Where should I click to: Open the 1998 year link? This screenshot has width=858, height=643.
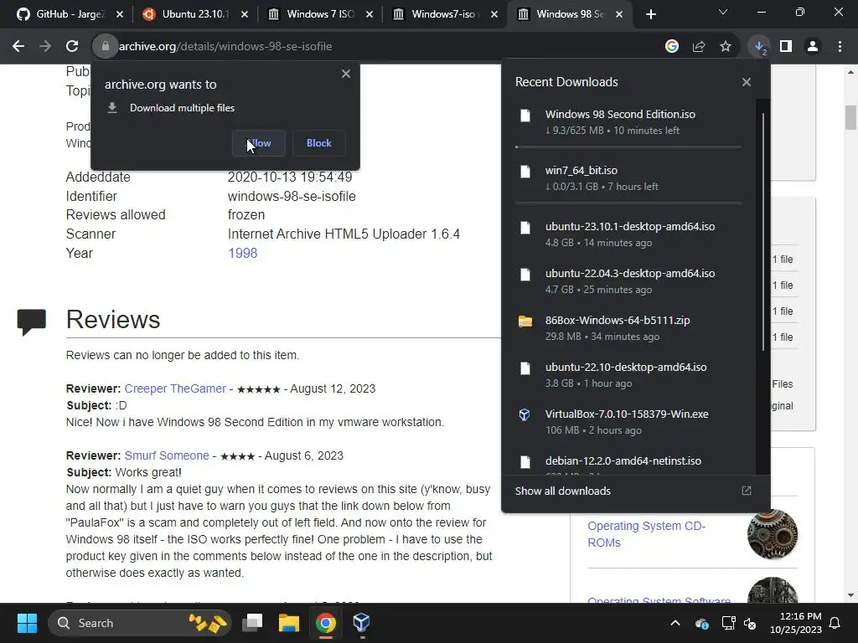[x=242, y=253]
